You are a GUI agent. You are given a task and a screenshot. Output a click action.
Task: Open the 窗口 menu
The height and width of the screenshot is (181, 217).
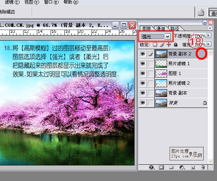click(x=51, y=2)
